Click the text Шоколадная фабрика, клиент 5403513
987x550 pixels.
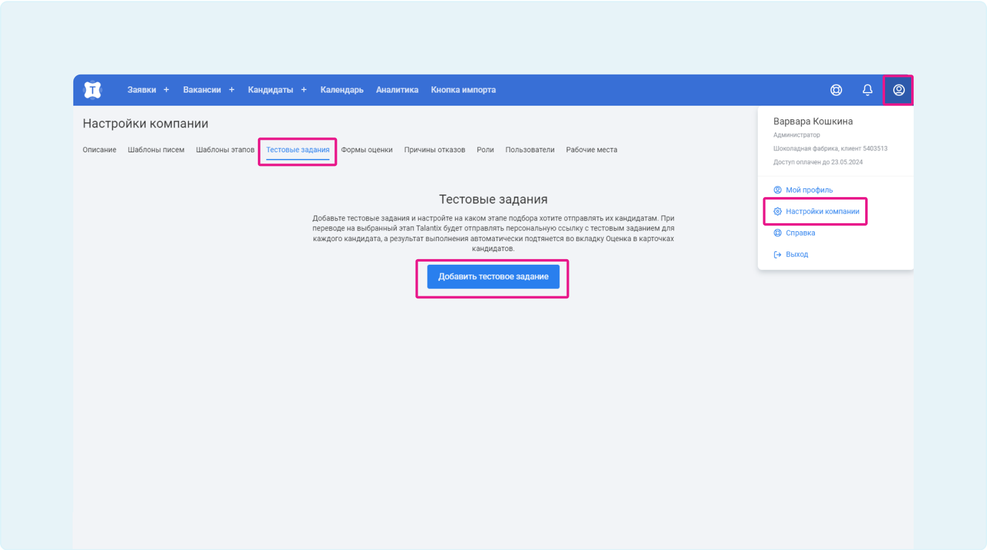pos(830,149)
